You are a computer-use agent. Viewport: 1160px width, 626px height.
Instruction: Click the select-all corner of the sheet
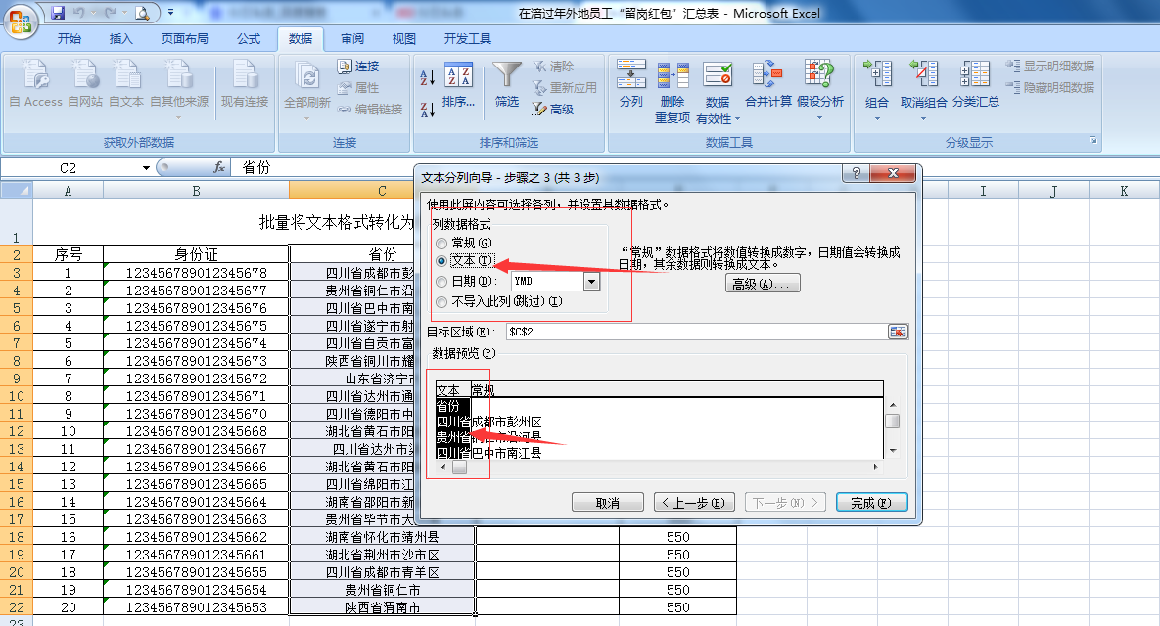pos(17,191)
